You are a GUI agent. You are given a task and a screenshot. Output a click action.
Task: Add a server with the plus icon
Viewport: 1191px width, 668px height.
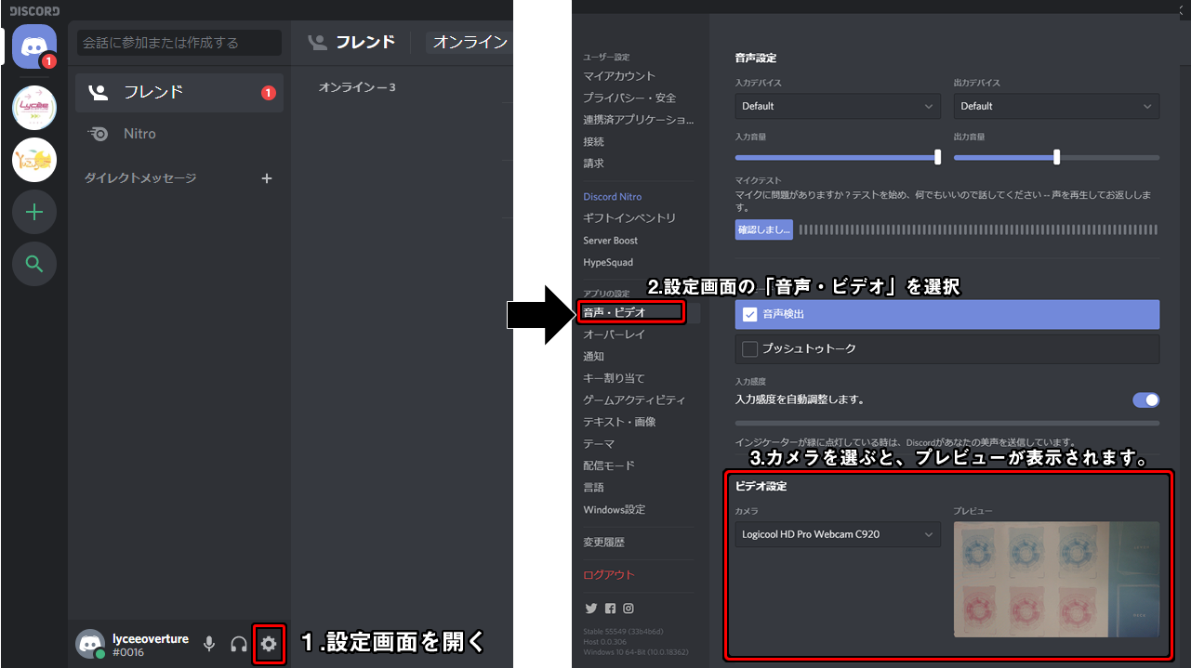coord(34,212)
